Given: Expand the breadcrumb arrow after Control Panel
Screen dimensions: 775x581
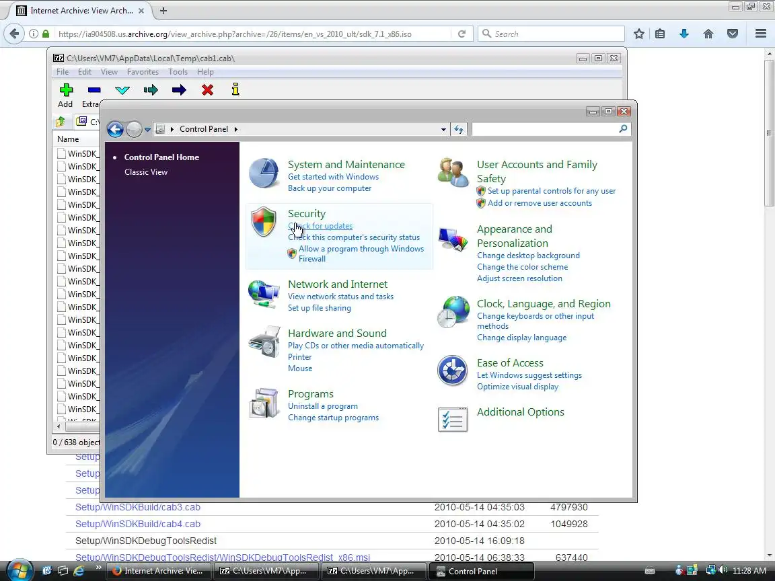Looking at the screenshot, I should coord(235,129).
